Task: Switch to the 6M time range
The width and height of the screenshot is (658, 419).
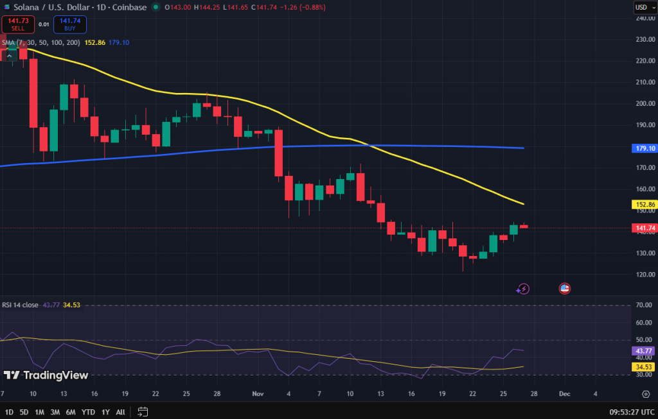Action: [x=71, y=412]
